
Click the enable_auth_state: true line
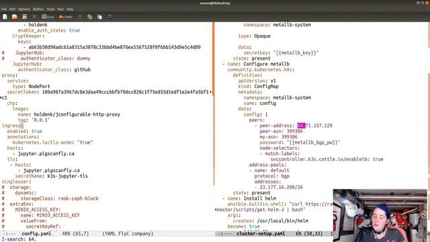(x=49, y=30)
